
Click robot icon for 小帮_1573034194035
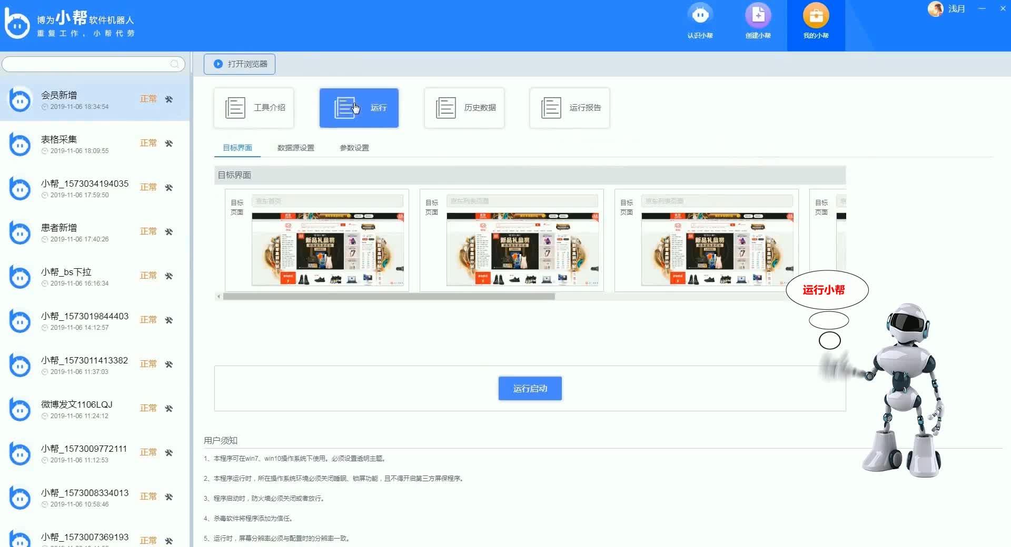pyautogui.click(x=20, y=188)
